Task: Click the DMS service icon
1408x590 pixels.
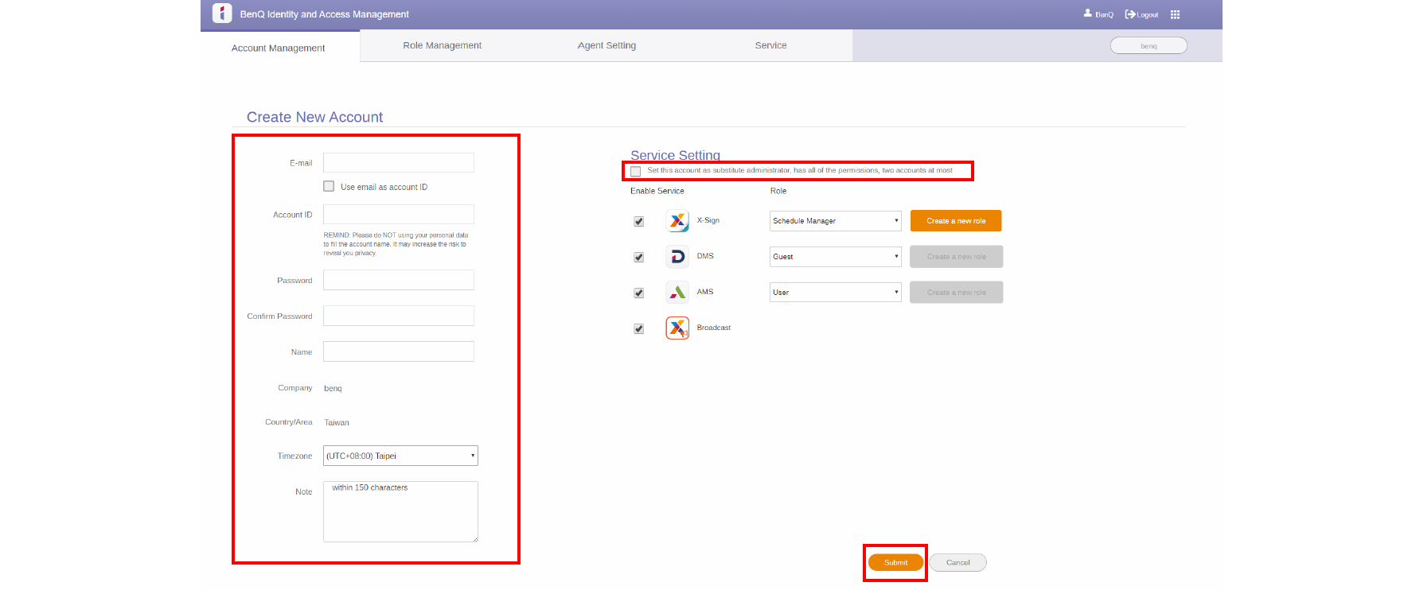Action: coord(677,257)
